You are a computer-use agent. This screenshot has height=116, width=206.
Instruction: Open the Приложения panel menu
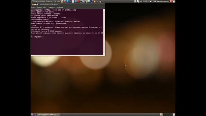pyautogui.click(x=39, y=1)
